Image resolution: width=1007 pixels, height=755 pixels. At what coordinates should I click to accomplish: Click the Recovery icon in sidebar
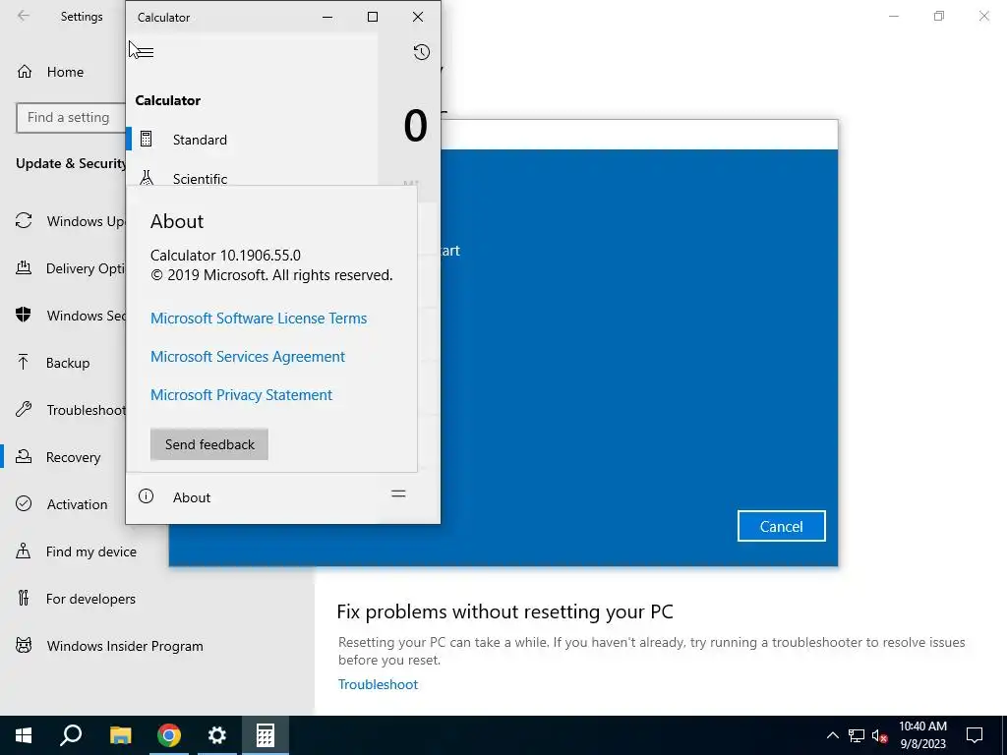(24, 456)
